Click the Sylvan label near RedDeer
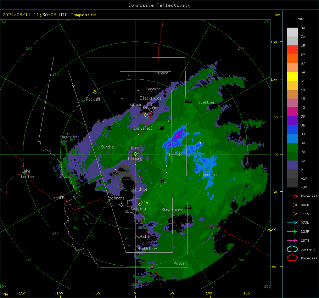Screen dimensions: 319x298 coord(136,105)
